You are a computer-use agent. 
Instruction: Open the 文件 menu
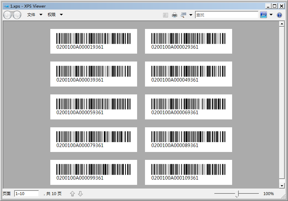coord(35,15)
